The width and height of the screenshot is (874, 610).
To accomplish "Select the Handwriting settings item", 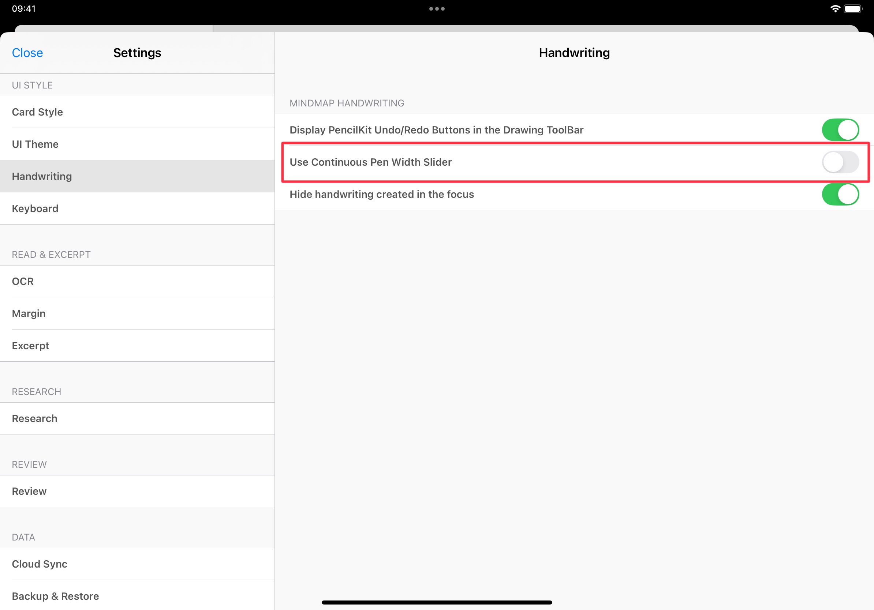I will point(137,177).
